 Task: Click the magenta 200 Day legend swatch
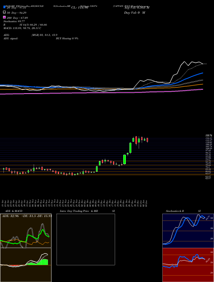4,17
